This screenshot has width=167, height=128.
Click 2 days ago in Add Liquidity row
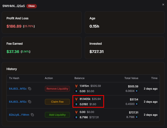click(x=151, y=115)
